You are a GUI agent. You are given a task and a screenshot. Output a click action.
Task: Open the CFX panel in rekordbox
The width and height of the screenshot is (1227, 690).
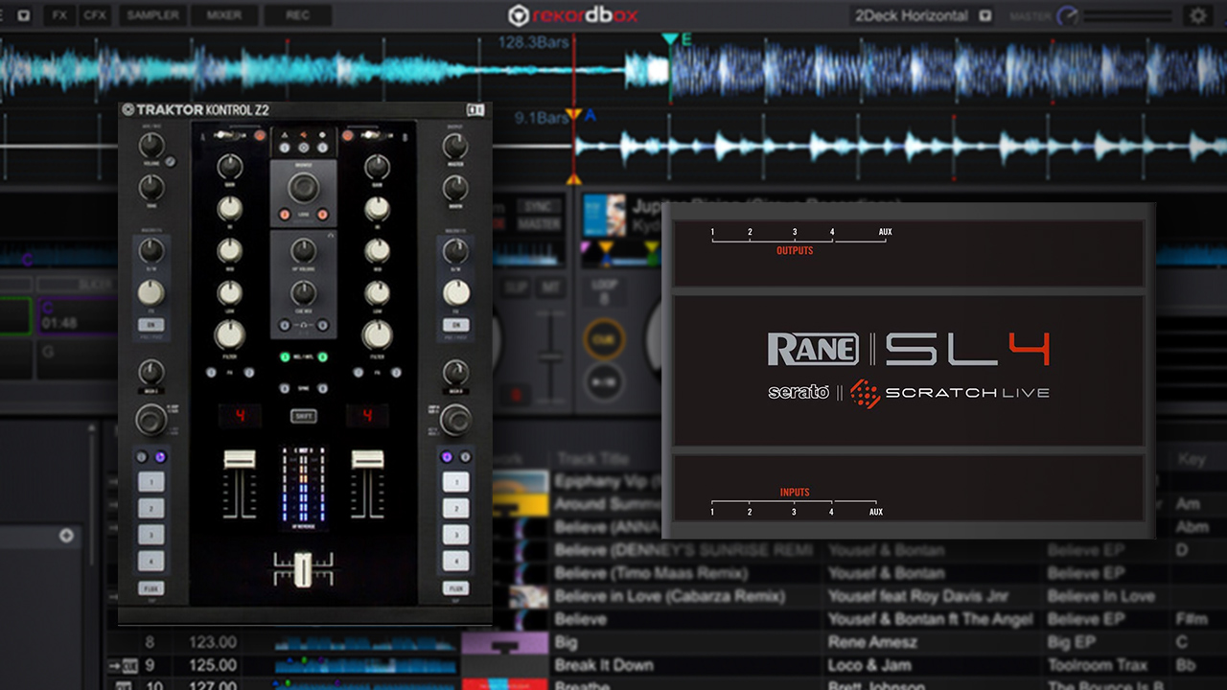coord(94,15)
